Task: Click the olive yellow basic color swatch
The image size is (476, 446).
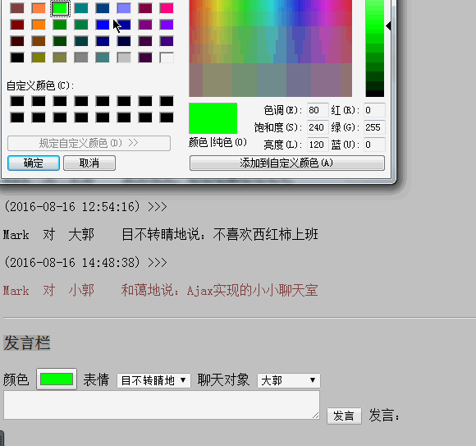Action: (39, 57)
